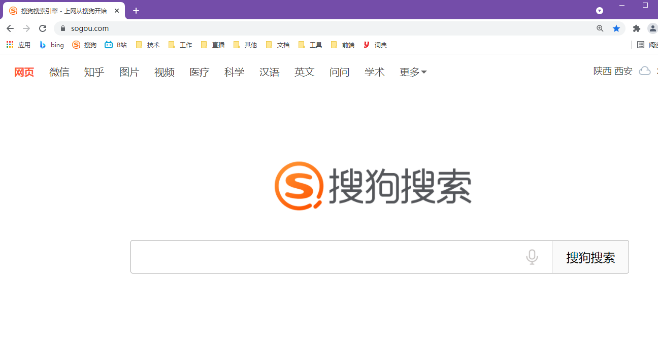This screenshot has width=658, height=342.
Task: Minimize the Chrome window
Action: [x=622, y=5]
